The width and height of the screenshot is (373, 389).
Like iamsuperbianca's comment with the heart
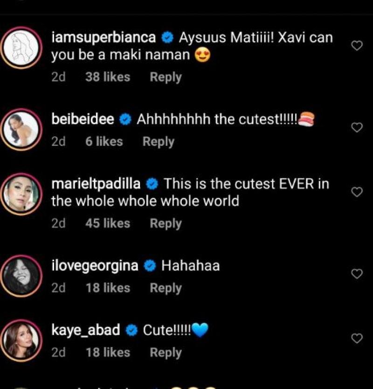click(x=357, y=46)
